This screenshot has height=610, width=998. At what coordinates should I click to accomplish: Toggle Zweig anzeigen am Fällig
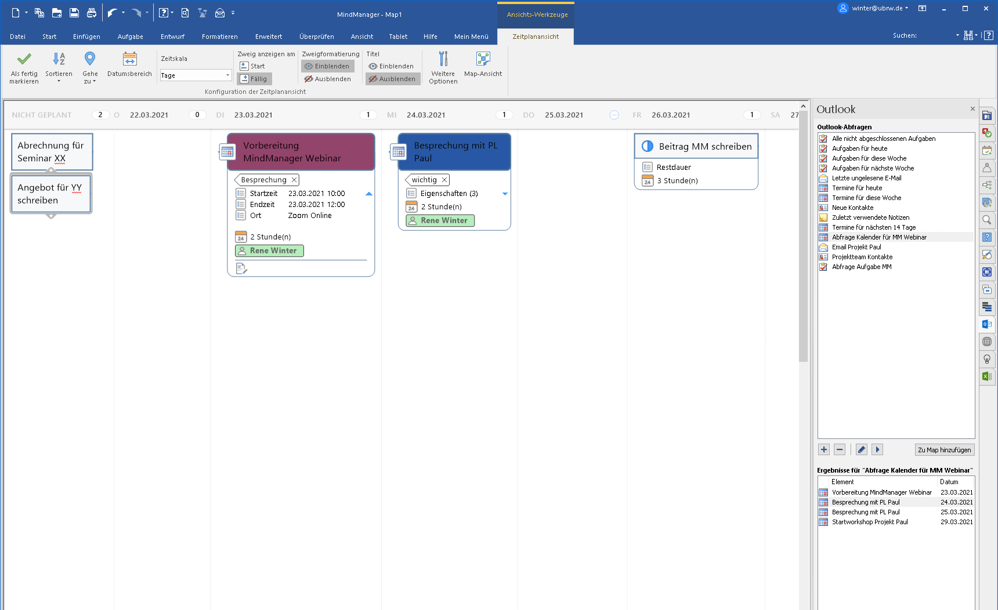pos(254,79)
